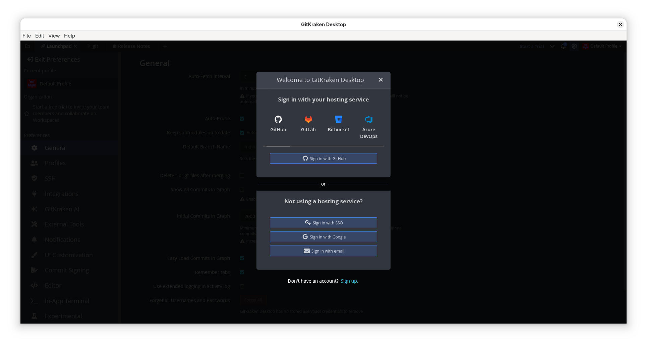The width and height of the screenshot is (647, 346).
Task: Click the notifications bell icon
Action: (x=563, y=46)
